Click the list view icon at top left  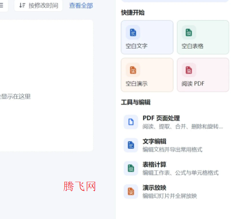[2, 6]
